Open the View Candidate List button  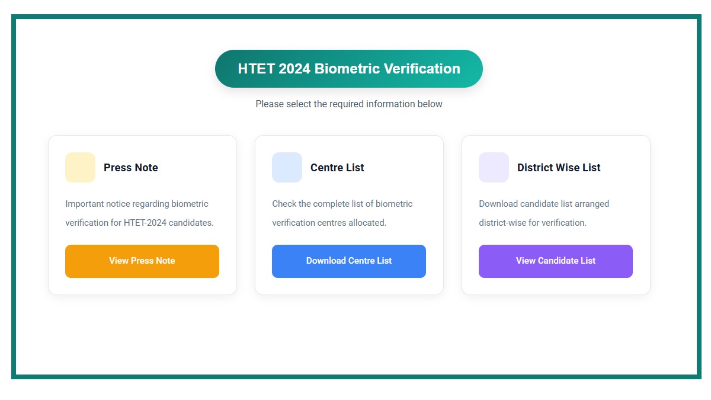[555, 261]
